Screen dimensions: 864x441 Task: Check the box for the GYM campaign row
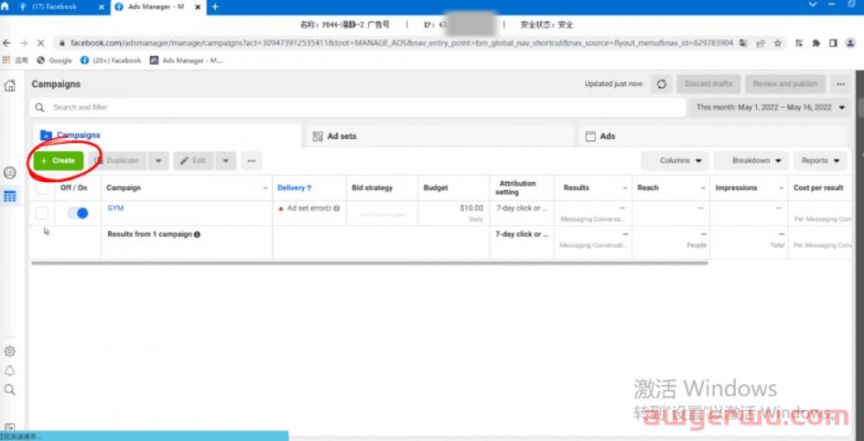pyautogui.click(x=41, y=213)
